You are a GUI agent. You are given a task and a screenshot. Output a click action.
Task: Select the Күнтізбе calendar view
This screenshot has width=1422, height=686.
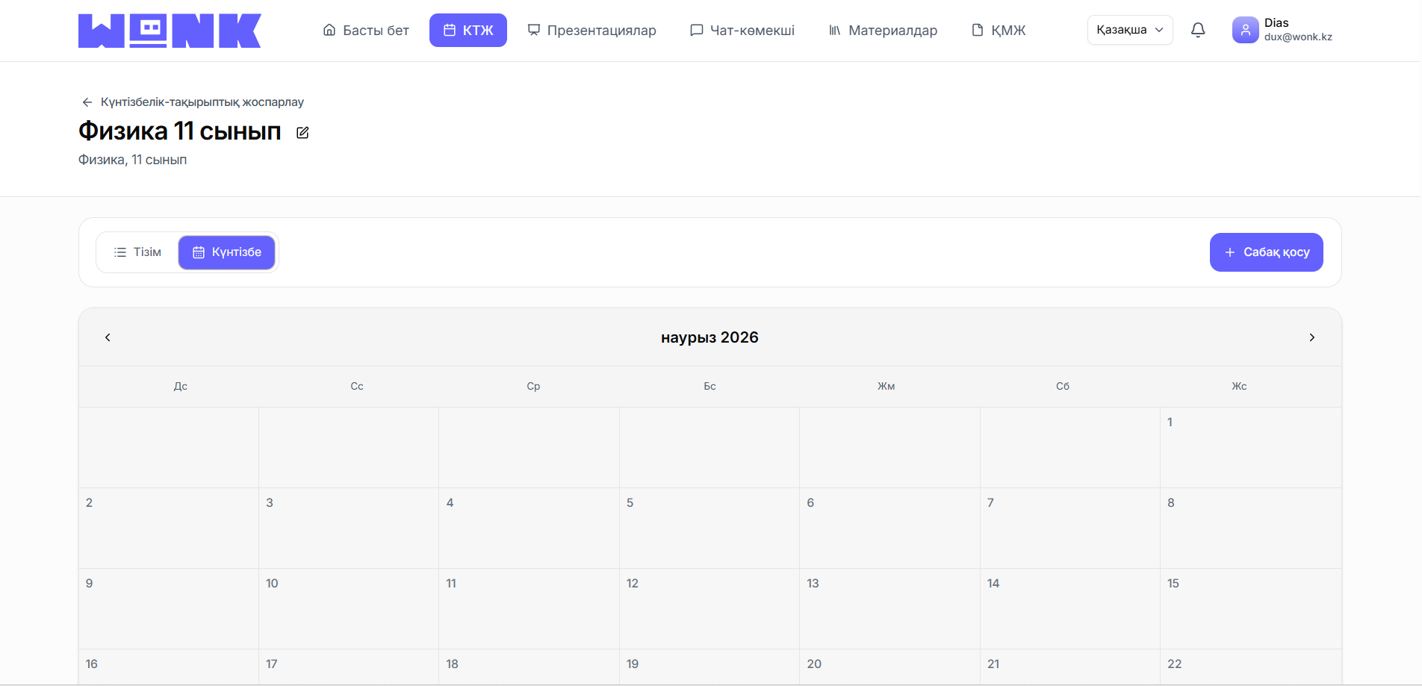[x=226, y=252]
